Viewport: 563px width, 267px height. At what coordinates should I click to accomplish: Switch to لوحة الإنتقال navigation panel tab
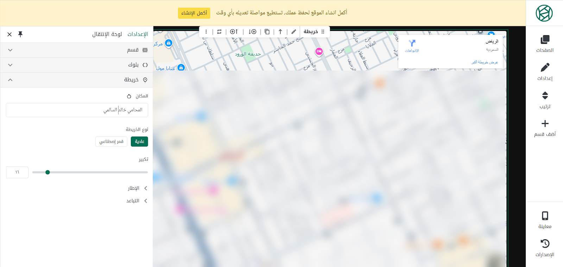[x=107, y=34]
